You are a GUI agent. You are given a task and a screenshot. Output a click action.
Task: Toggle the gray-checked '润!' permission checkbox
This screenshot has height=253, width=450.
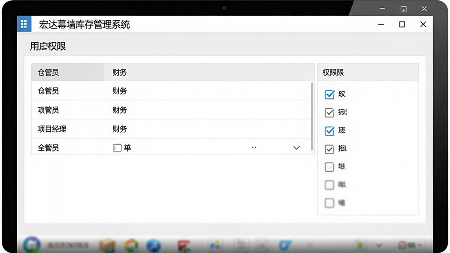tap(330, 113)
